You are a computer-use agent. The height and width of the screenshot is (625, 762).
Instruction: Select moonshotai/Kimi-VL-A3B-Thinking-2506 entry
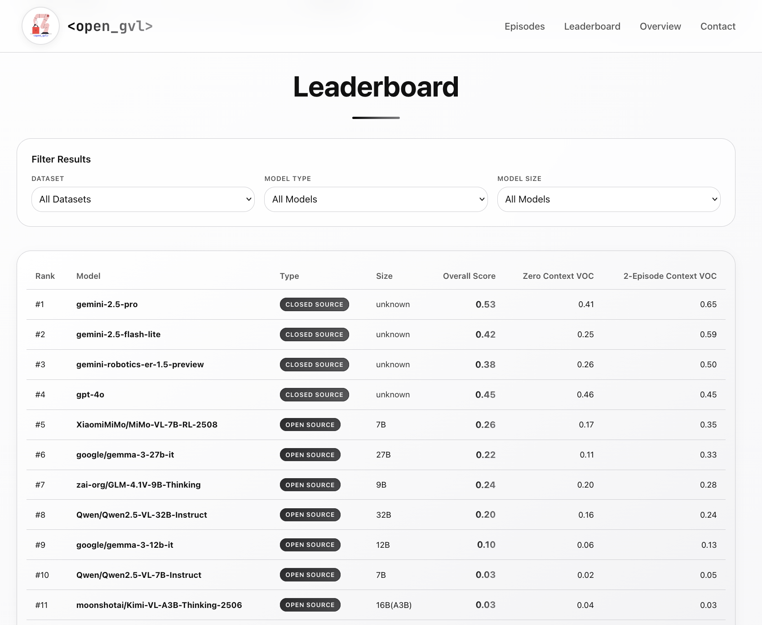pyautogui.click(x=159, y=605)
